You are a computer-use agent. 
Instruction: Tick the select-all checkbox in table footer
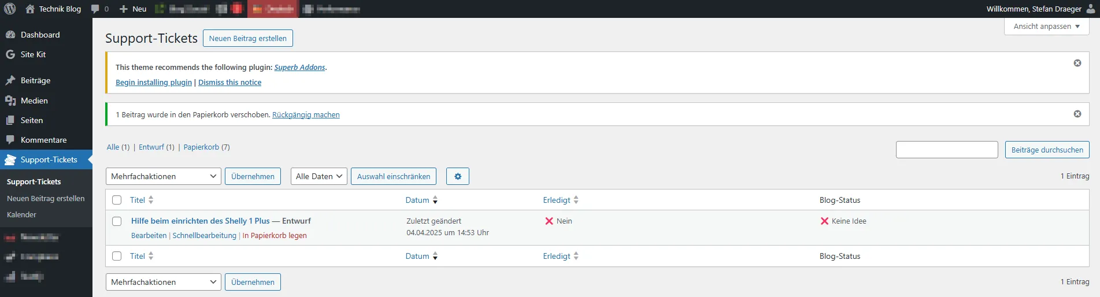117,256
